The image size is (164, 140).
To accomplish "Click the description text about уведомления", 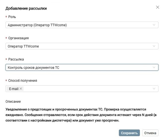I will point(81,115).
